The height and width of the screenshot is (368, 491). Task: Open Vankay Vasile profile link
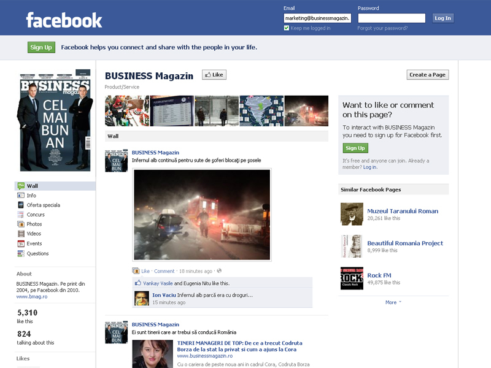tap(158, 283)
